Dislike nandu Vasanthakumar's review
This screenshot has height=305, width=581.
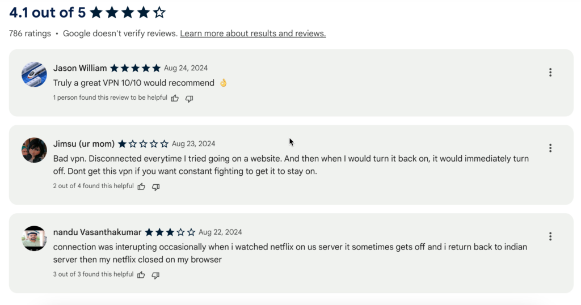(155, 275)
